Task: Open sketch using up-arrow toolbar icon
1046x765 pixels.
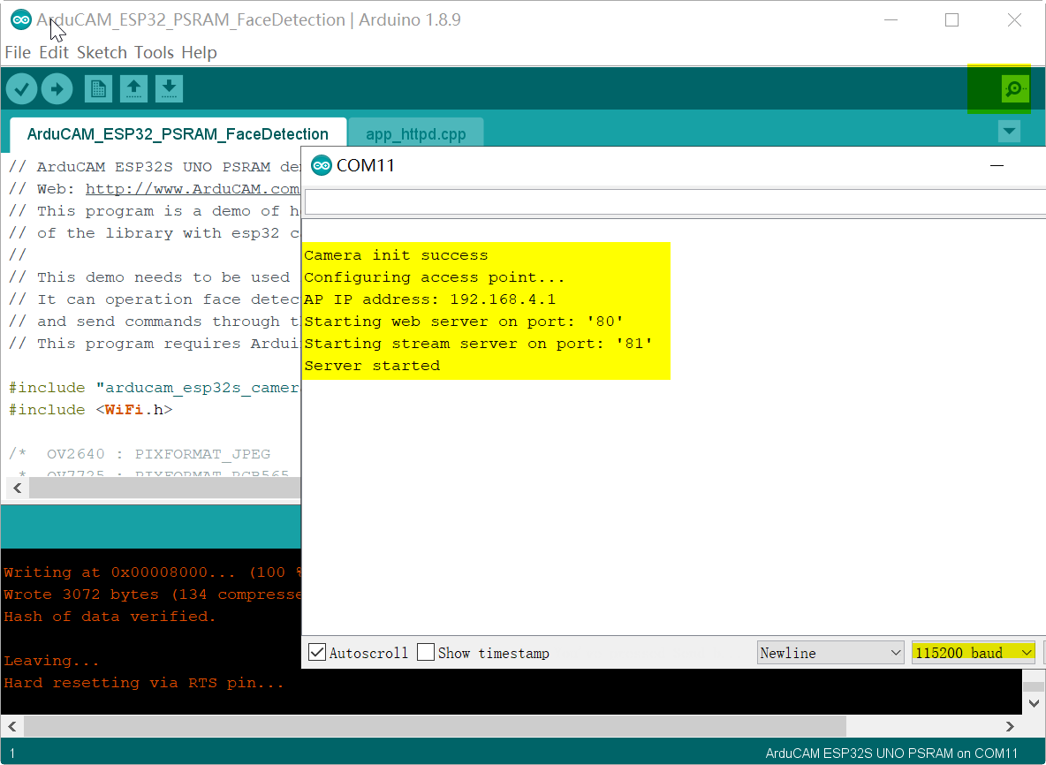Action: [x=133, y=88]
